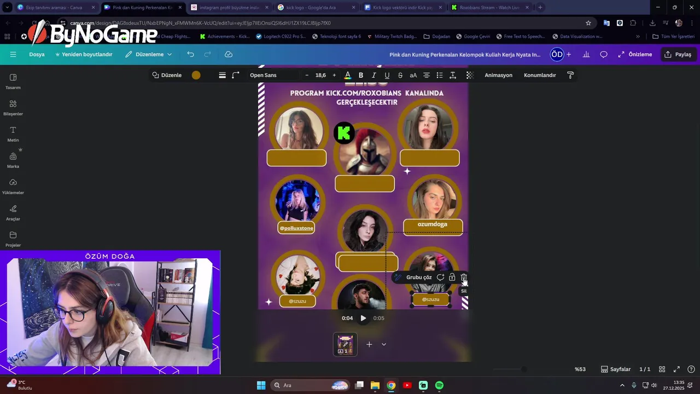
Task: Bookmark this page with star icon
Action: click(588, 23)
